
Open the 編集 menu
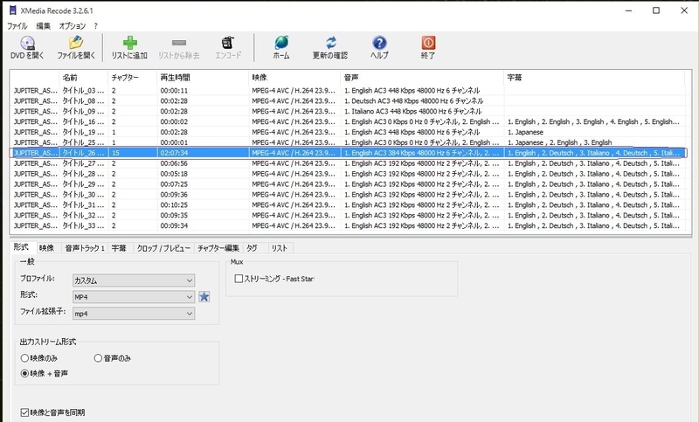click(x=43, y=26)
